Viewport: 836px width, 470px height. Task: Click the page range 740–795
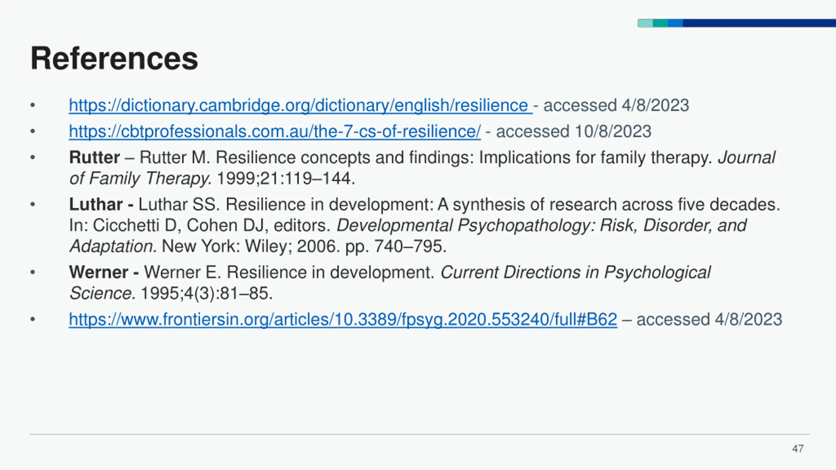(x=410, y=246)
